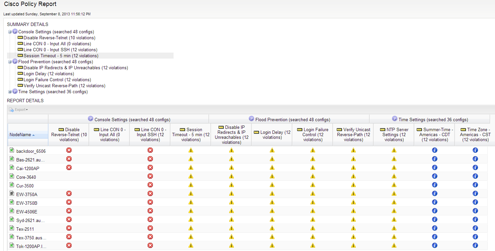This screenshot has height=251, width=495.
Task: Click the Session Timeout - 5 min column header
Action: point(191,135)
